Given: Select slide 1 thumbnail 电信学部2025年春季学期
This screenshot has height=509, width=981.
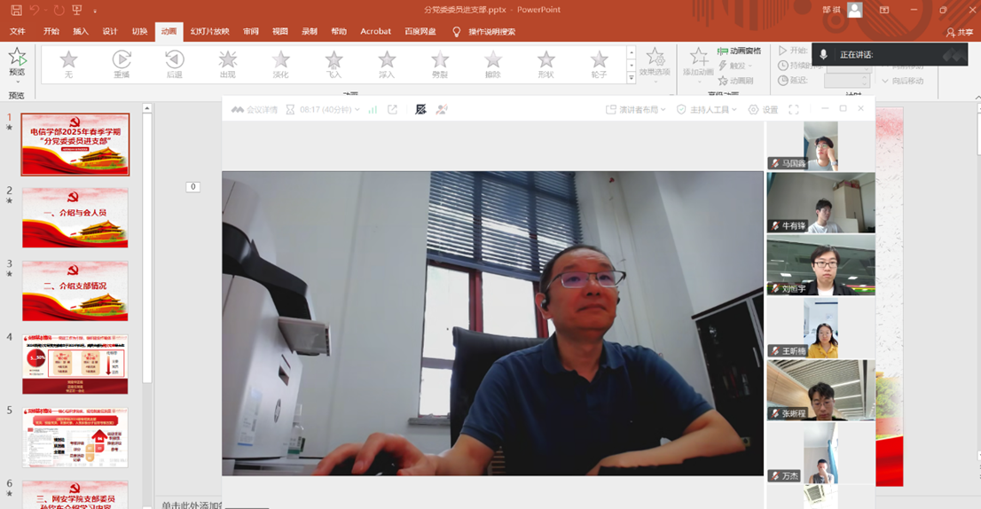Looking at the screenshot, I should 75,145.
